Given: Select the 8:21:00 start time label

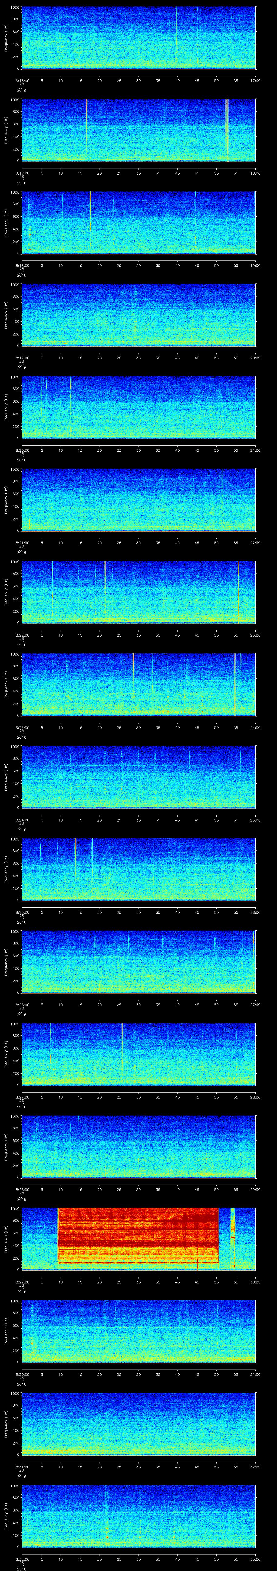Looking at the screenshot, I should pyautogui.click(x=22, y=543).
